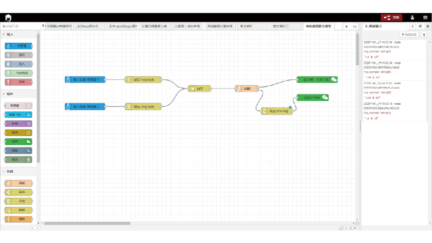The width and height of the screenshot is (432, 243).
Task: Click the palette filter nodes search field
Action: [21, 26]
